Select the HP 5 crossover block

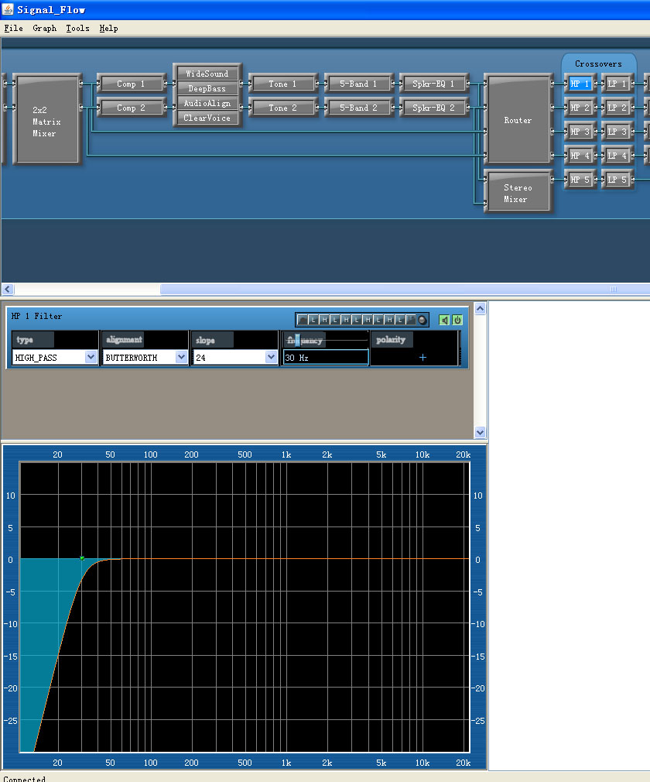click(580, 180)
